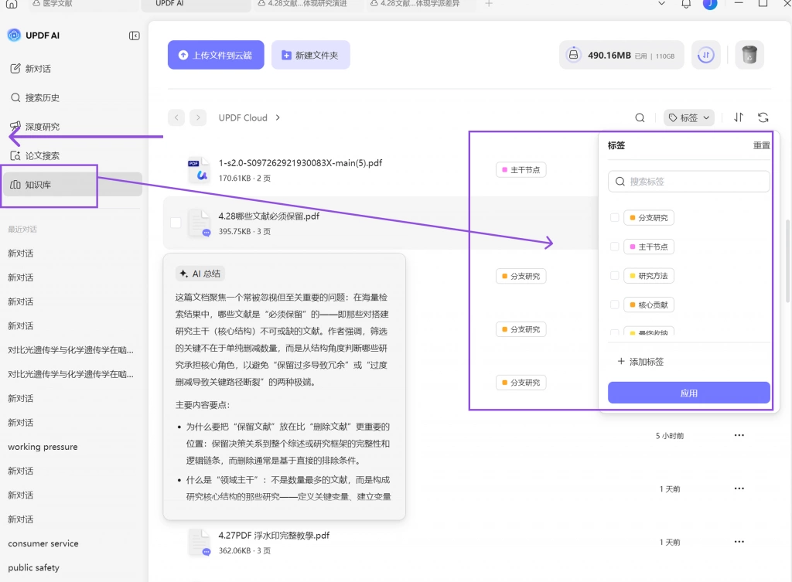Image resolution: width=792 pixels, height=582 pixels.
Task: Select the 4.28哪些文献必须保留.pdf checkbox
Action: pyautogui.click(x=176, y=223)
